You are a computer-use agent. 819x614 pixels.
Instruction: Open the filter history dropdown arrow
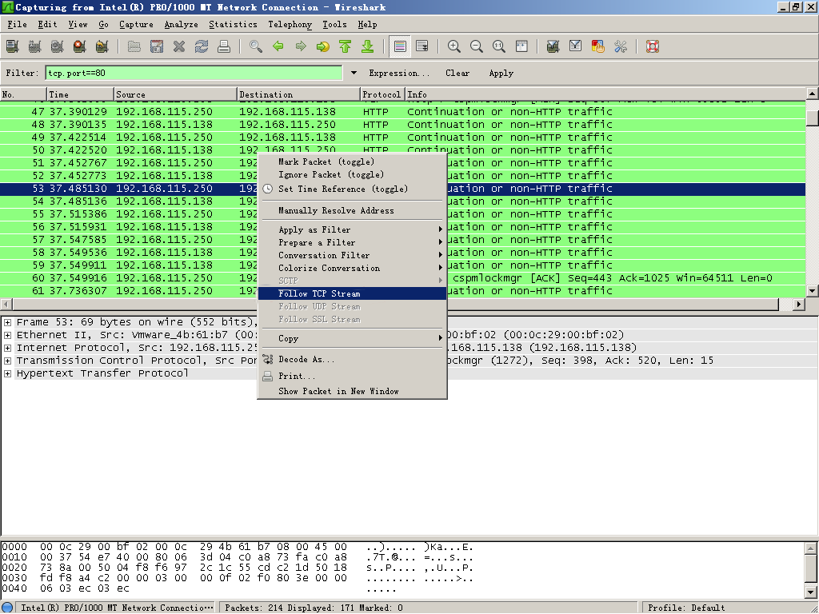[354, 73]
